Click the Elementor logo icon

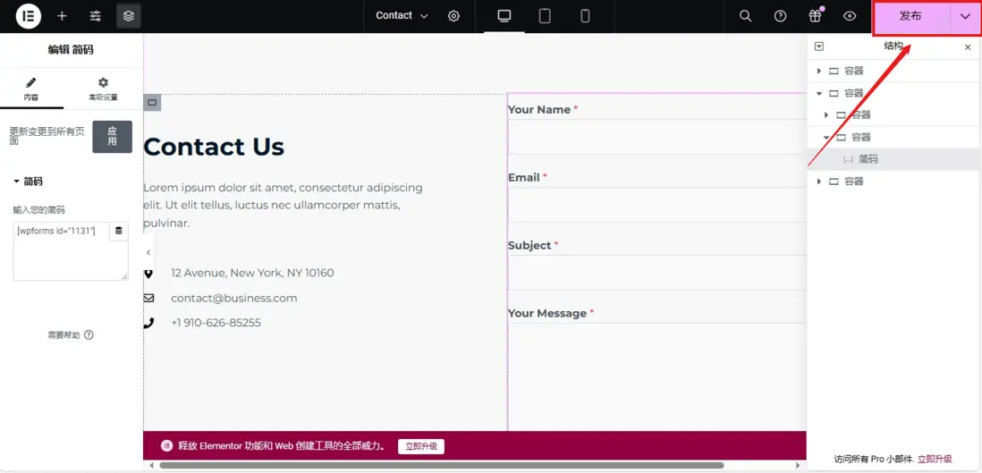pyautogui.click(x=29, y=16)
